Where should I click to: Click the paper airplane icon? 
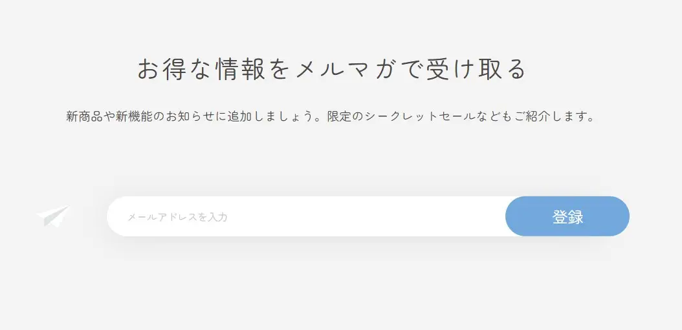(53, 216)
